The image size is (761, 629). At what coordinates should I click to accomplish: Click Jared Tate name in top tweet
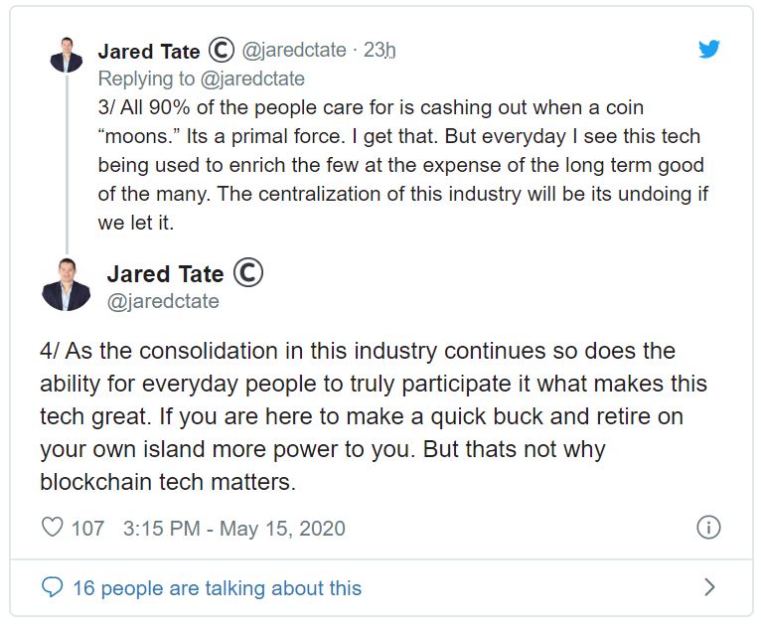(149, 51)
